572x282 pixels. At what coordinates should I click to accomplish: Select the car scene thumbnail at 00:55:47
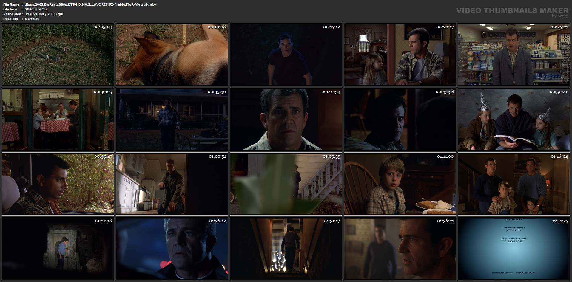(58, 184)
